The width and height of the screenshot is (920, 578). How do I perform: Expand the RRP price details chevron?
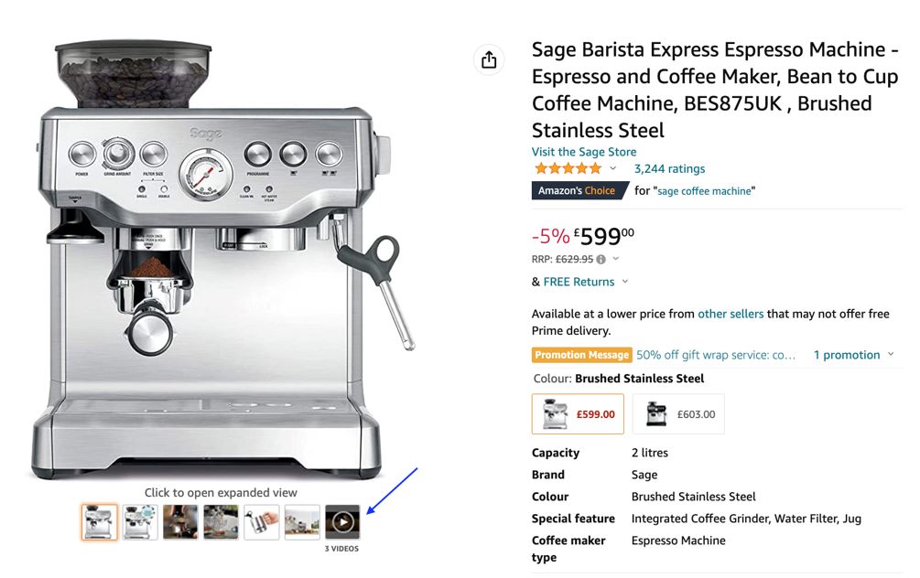click(x=615, y=259)
